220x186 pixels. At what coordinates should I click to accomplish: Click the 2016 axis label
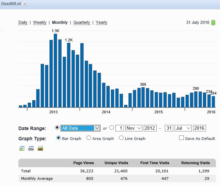click(x=211, y=112)
